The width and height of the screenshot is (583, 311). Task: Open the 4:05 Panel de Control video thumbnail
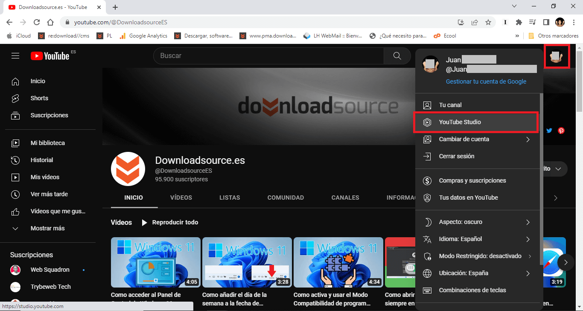tap(156, 262)
